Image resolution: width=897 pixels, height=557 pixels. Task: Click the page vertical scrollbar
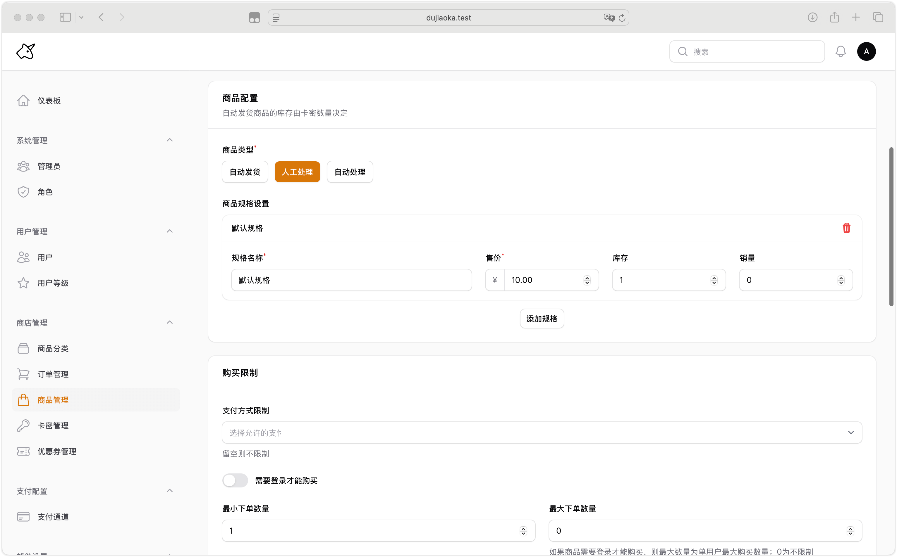[x=891, y=226]
